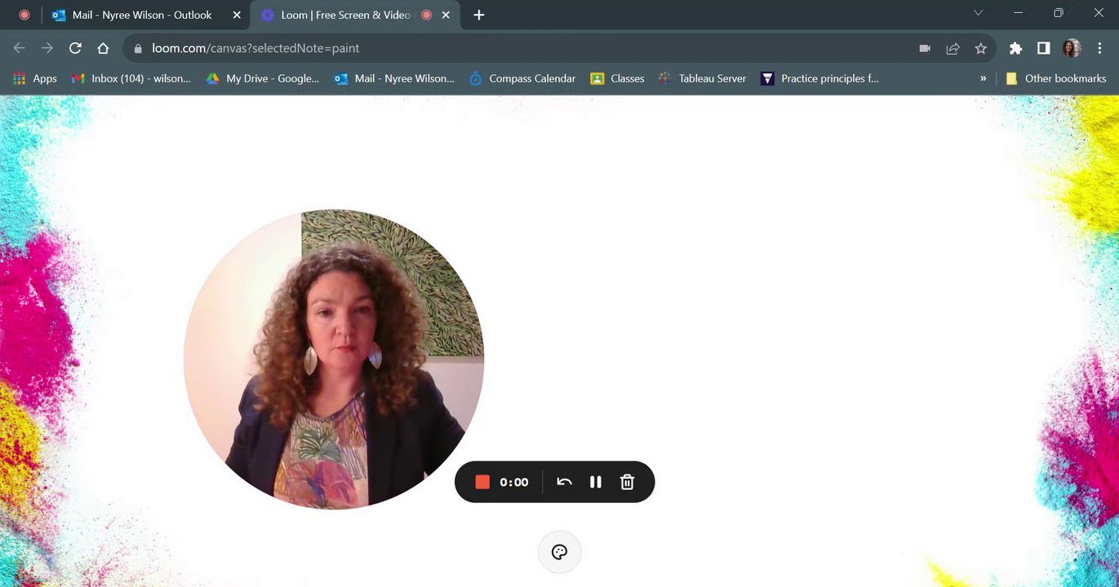Screen dimensions: 1119x587
Task: View site information lock icon
Action: click(x=138, y=48)
